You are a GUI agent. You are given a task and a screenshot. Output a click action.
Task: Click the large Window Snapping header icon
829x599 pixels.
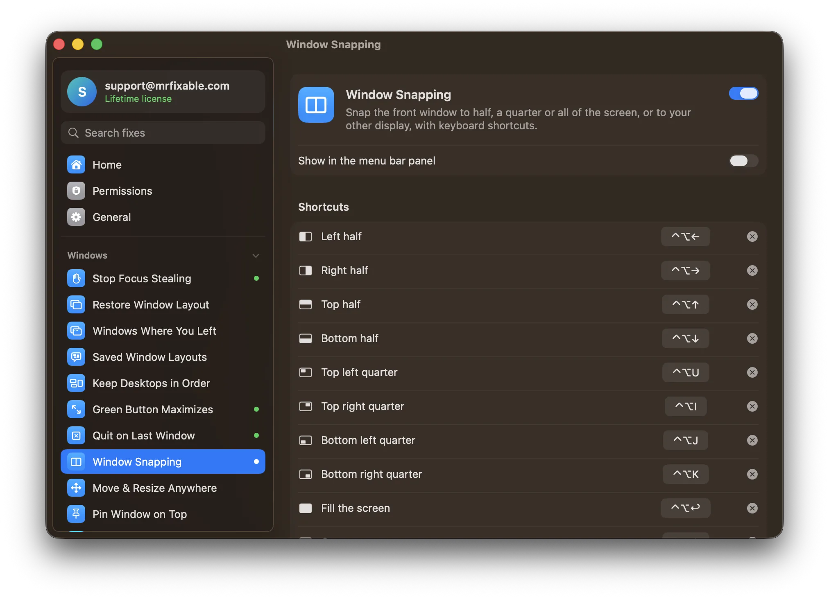pyautogui.click(x=316, y=105)
